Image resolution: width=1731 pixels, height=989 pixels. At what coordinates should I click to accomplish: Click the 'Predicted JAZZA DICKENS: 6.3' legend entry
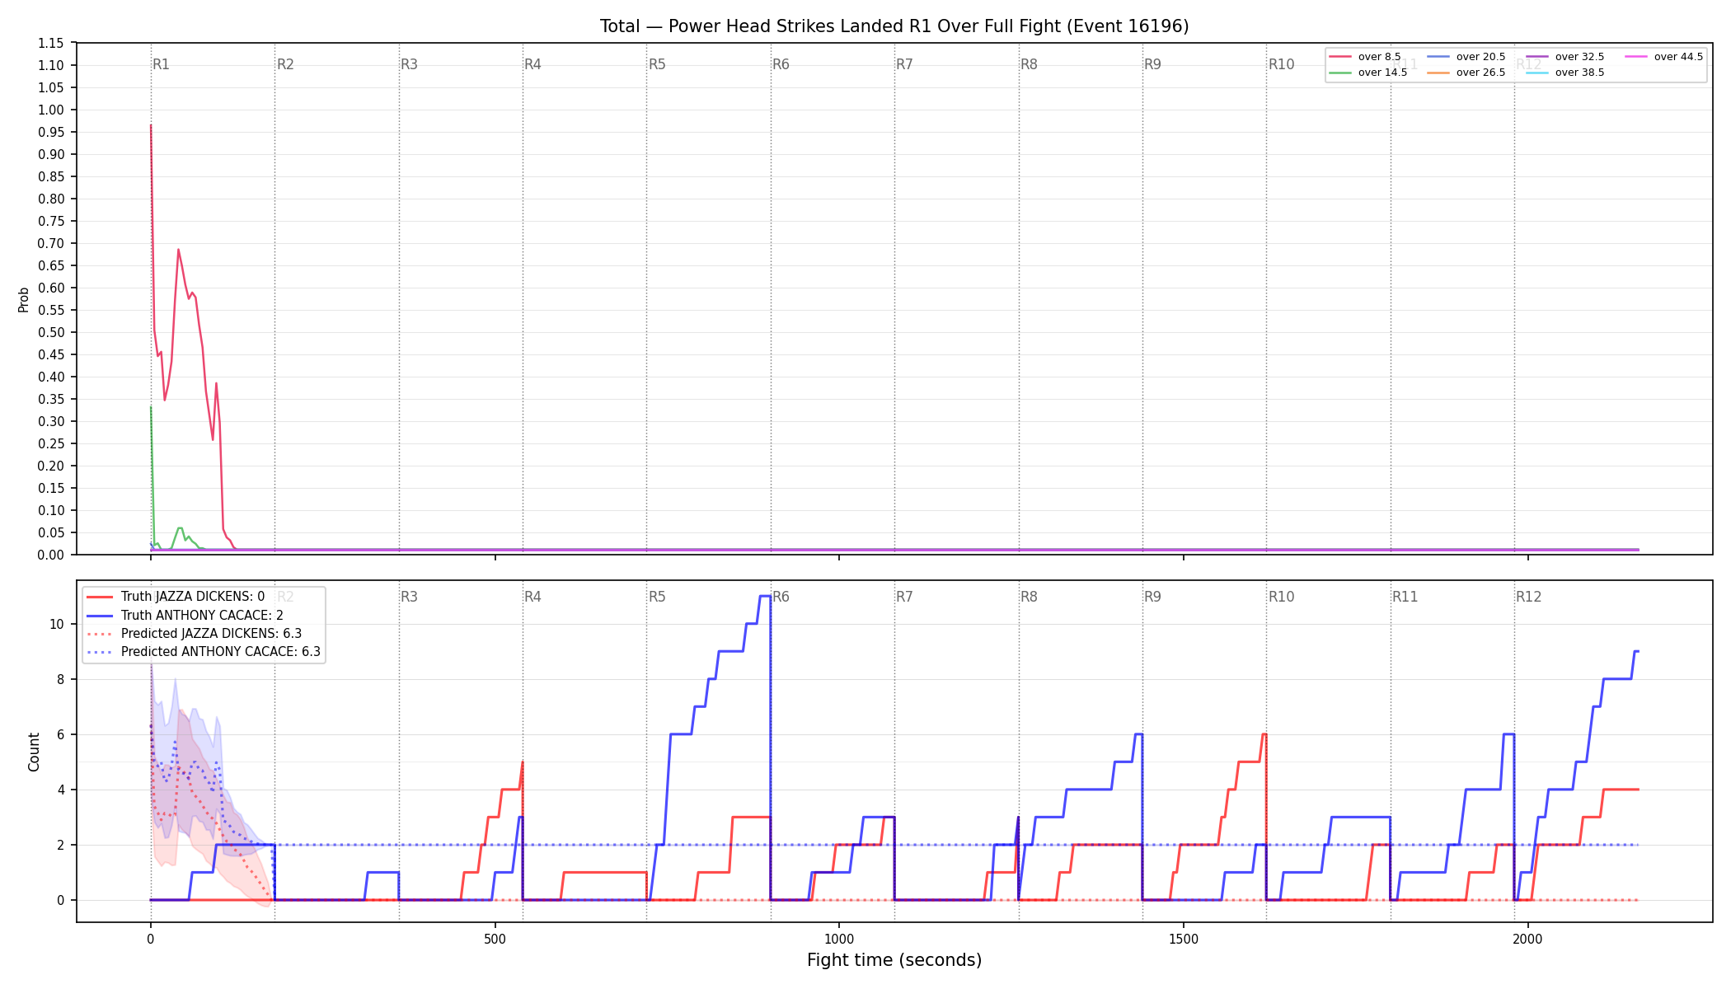coord(194,634)
